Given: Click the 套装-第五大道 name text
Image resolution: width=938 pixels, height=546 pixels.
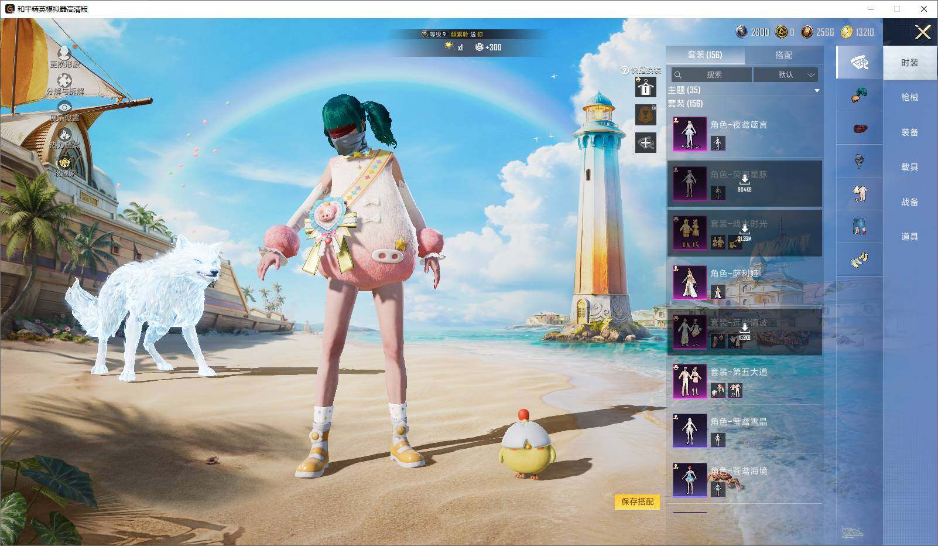Looking at the screenshot, I should 738,372.
